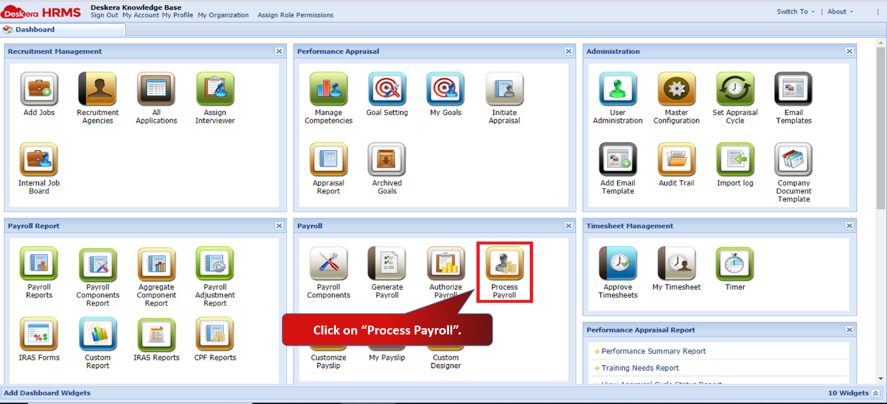Click the Master Configuration gear icon
Screen dimensions: 887x404
(676, 89)
